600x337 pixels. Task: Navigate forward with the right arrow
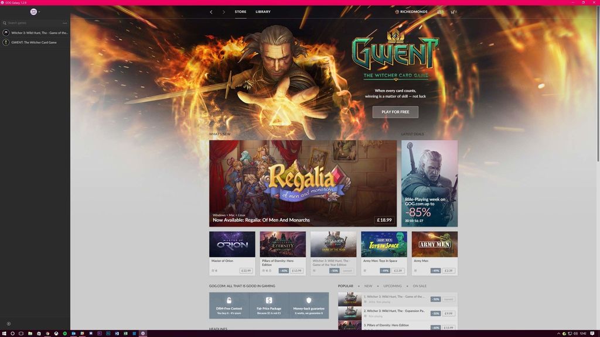224,11
